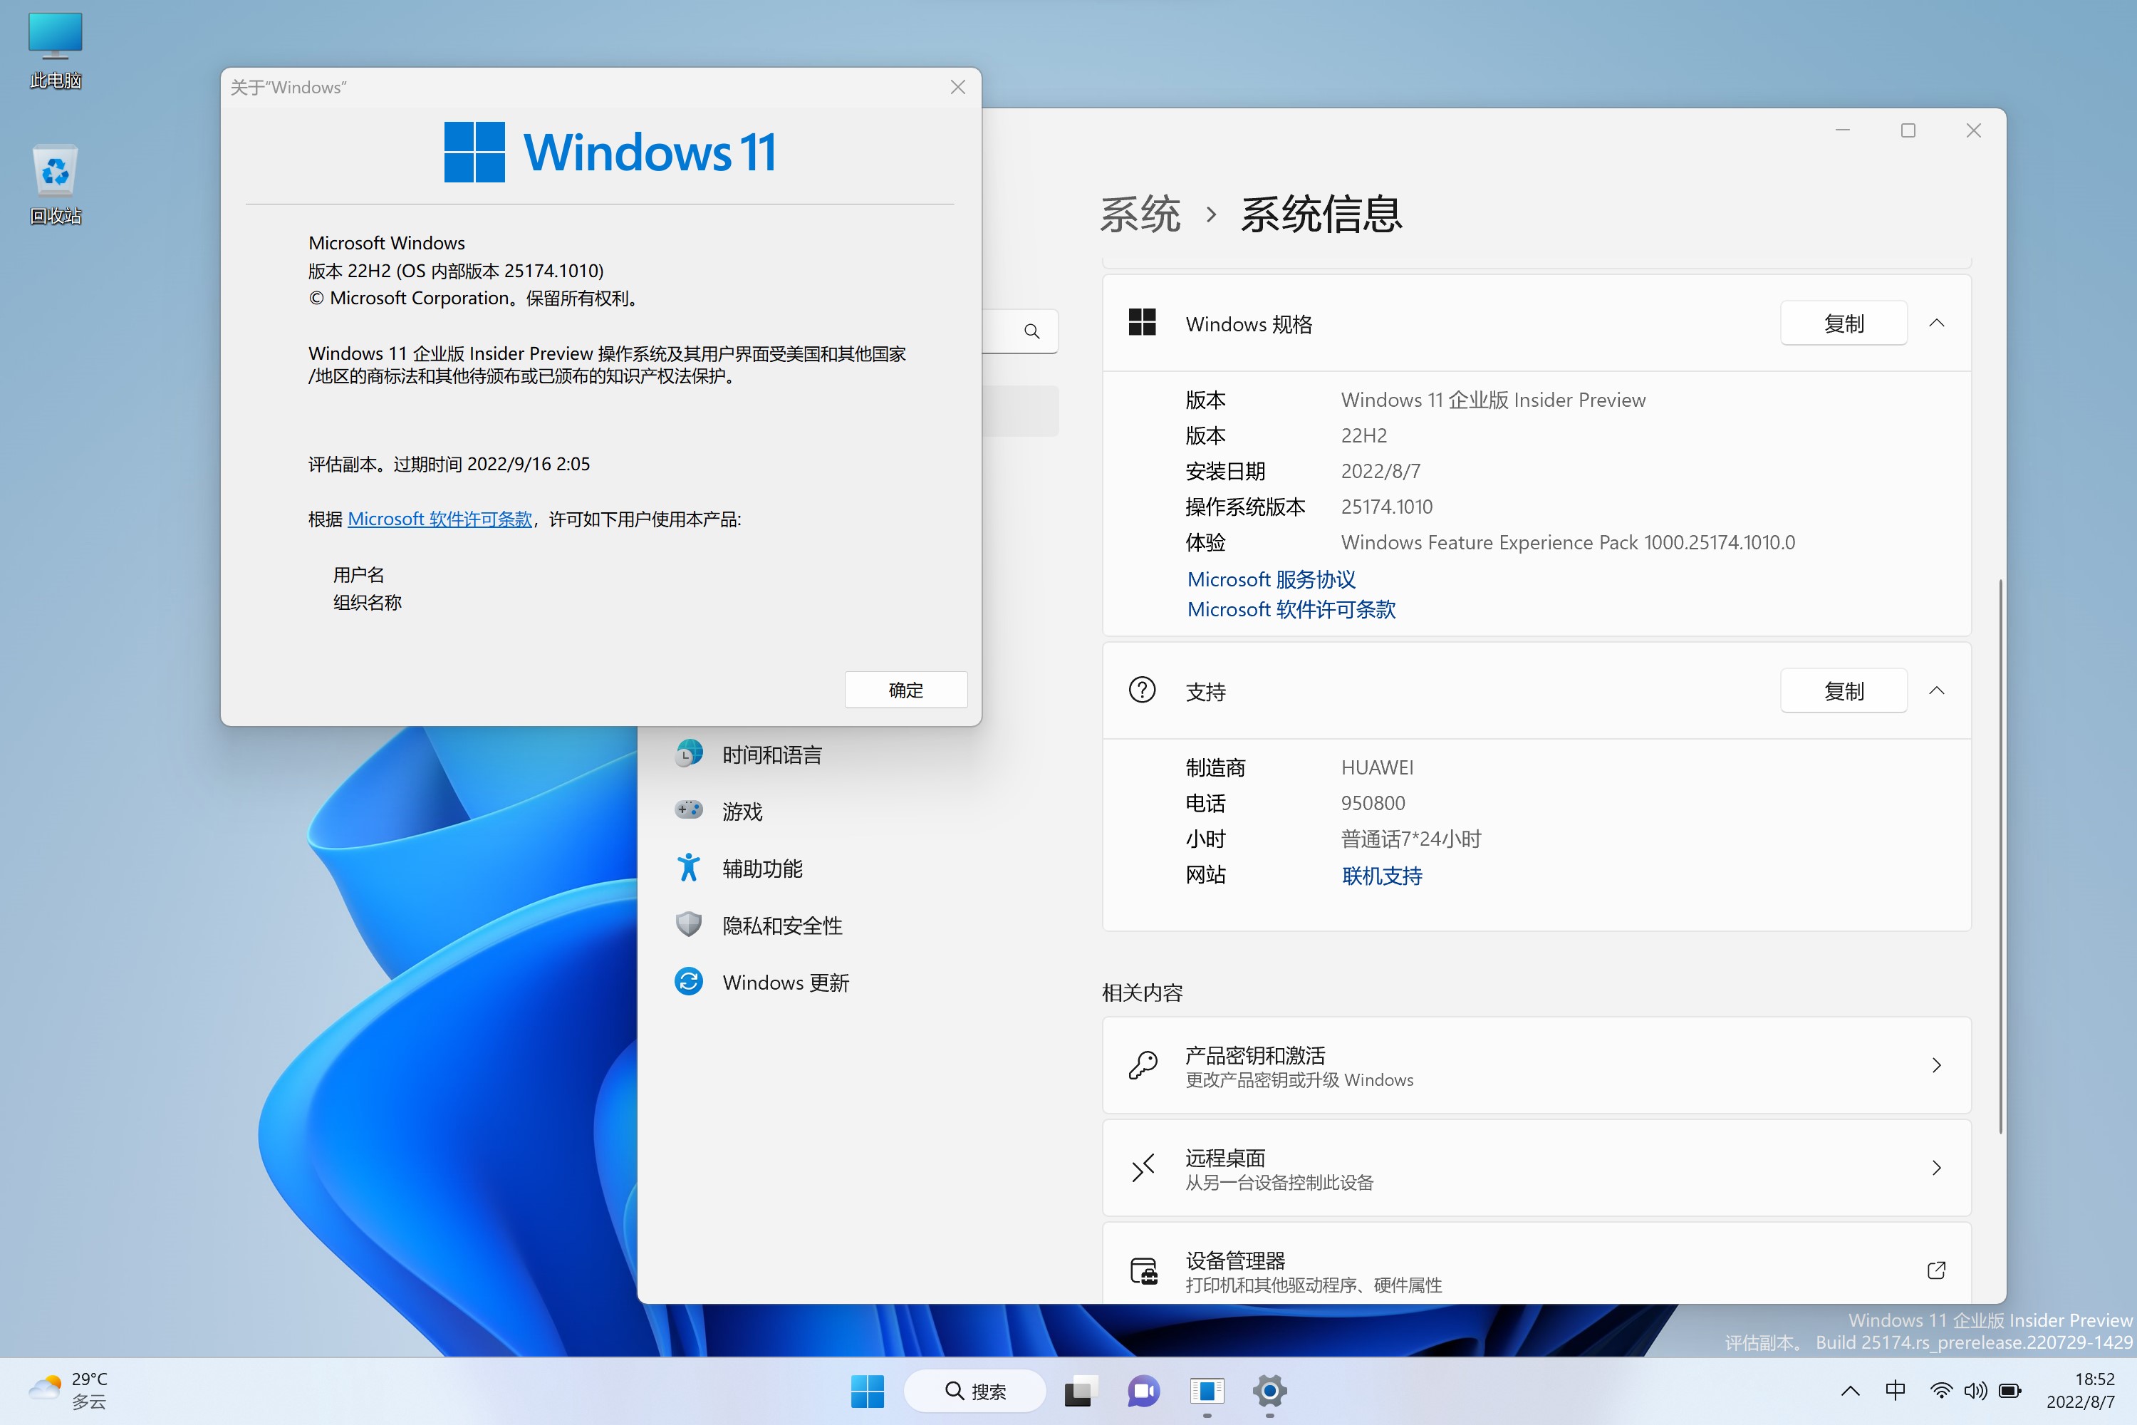Click the 搜索 taskbar search box

975,1391
